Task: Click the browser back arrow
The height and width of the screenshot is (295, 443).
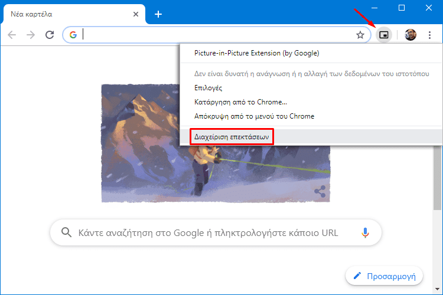Action: (12, 35)
